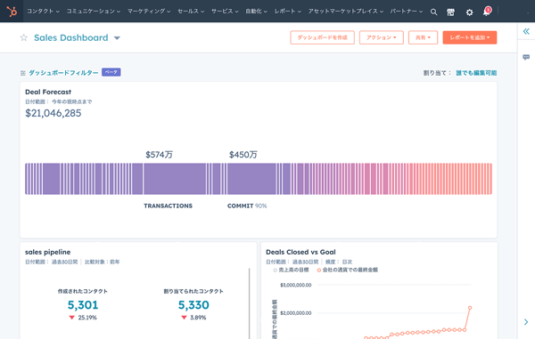This screenshot has width=535, height=339.
Task: Click the last data point on the chart line
Action: (470, 308)
